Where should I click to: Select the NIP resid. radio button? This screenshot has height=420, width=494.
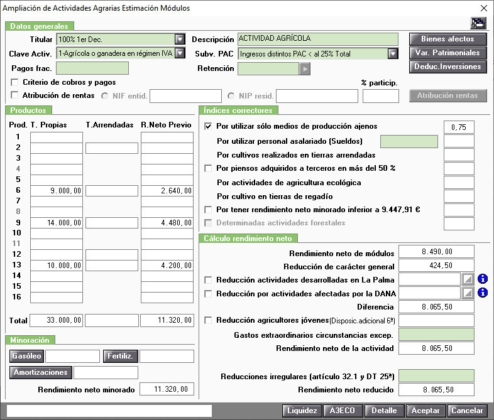[231, 96]
